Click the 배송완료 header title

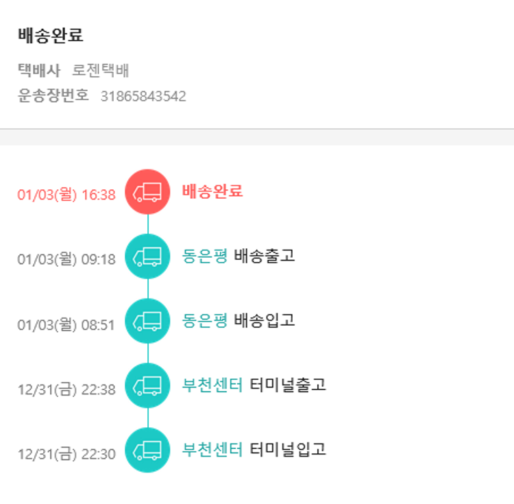coord(51,36)
